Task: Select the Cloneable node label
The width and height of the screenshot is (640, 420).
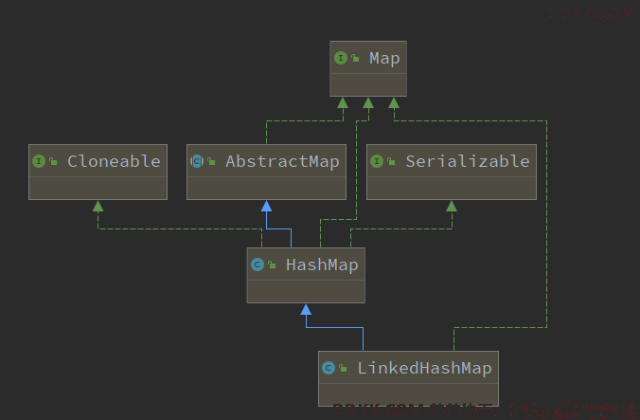Action: coord(114,161)
